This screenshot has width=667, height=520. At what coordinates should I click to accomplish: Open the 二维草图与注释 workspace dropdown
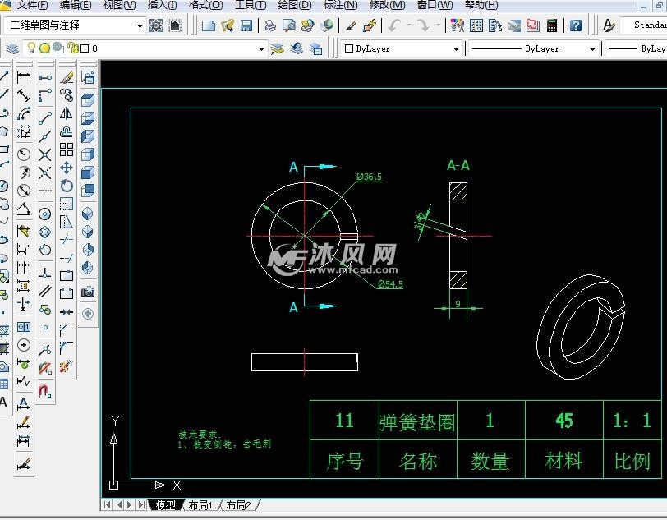point(140,25)
